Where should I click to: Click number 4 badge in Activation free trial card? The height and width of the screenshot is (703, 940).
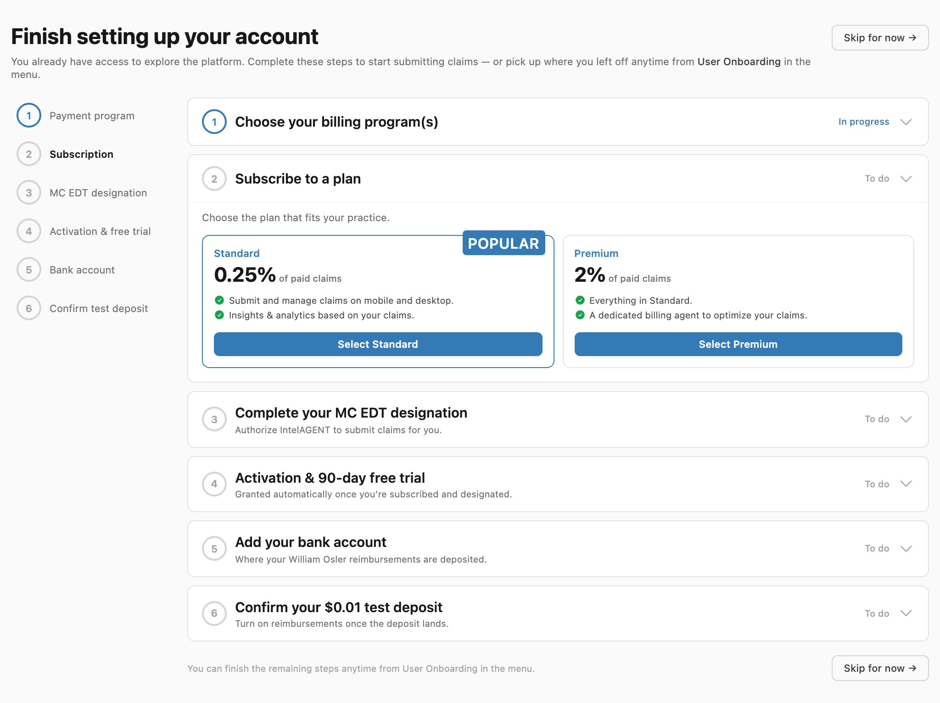click(214, 484)
